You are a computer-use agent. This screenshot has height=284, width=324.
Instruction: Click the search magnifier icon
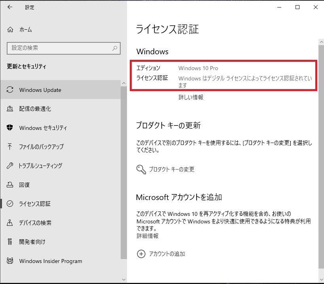(115, 48)
